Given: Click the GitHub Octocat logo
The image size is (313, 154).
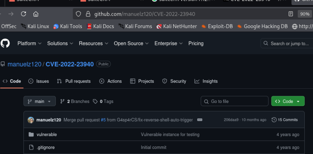Looking at the screenshot, I should [x=5, y=44].
